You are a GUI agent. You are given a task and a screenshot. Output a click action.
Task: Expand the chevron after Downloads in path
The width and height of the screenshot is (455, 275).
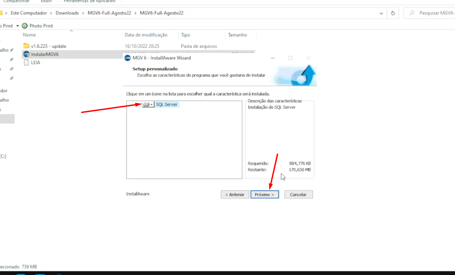click(x=83, y=13)
